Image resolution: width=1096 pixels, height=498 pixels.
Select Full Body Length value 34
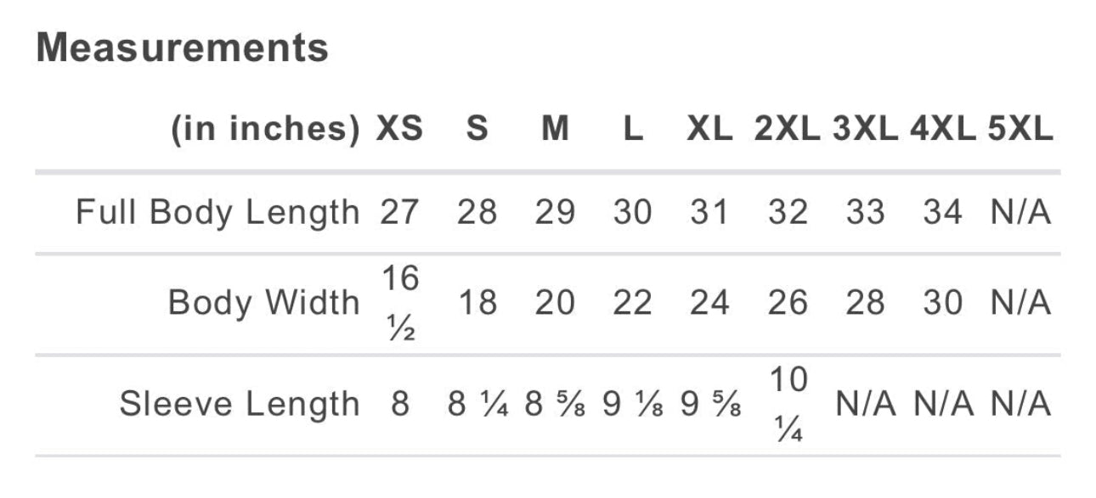942,212
